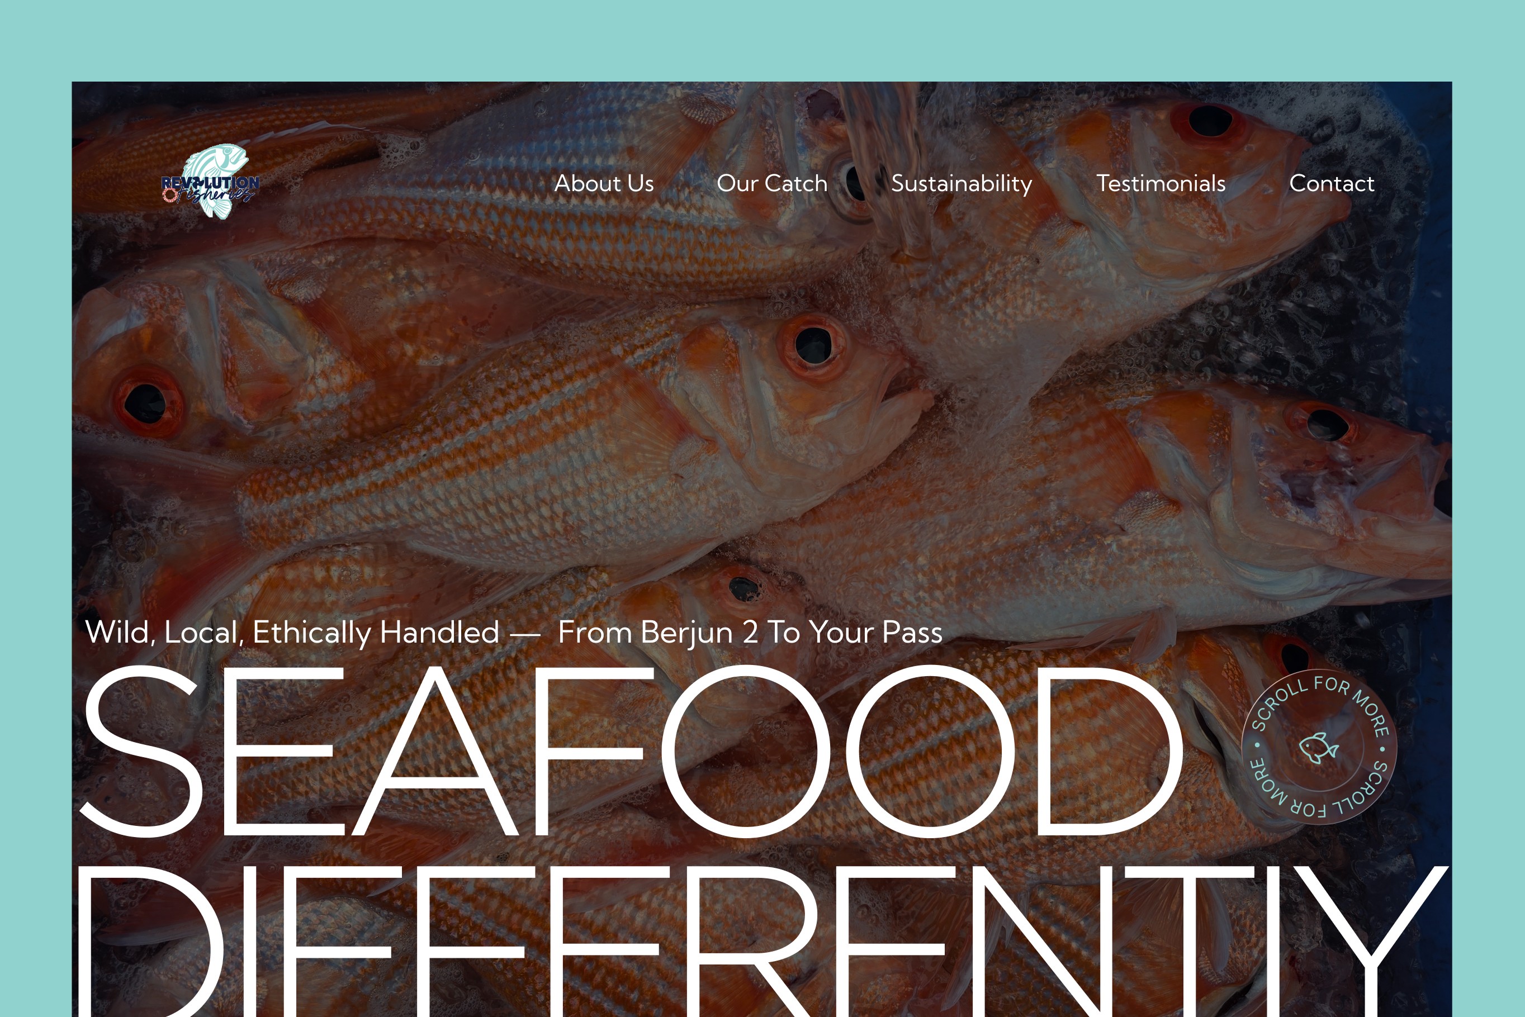Click the teal page border above the hero image
Viewport: 1525px width, 1017px height.
click(x=762, y=40)
